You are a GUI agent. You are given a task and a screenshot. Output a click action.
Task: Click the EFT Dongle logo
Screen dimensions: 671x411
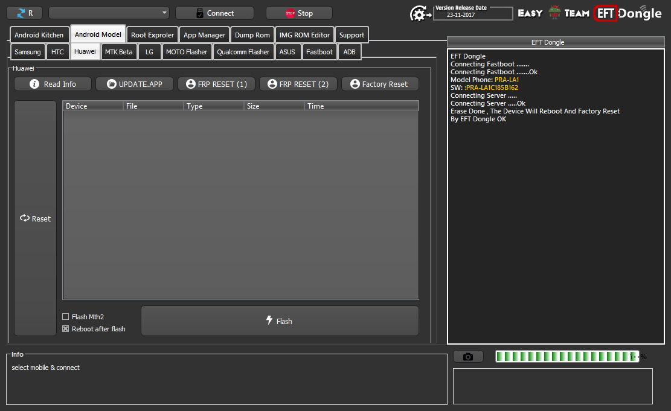[628, 13]
